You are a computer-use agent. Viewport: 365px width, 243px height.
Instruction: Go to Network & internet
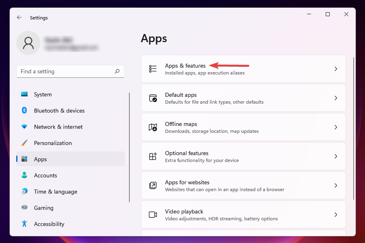[71, 127]
